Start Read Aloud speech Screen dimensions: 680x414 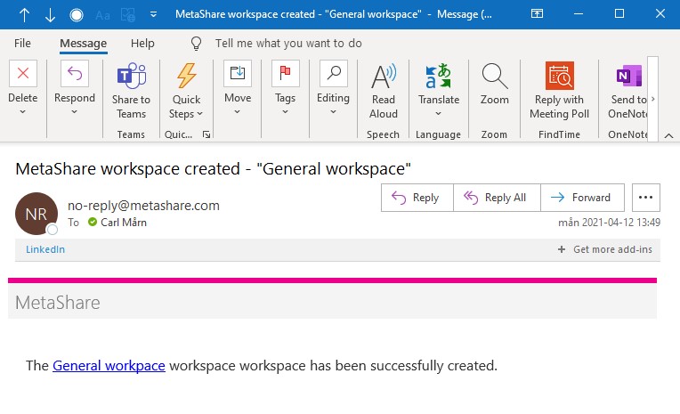click(384, 90)
